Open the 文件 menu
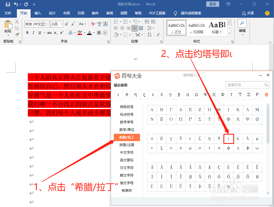Image resolution: width=274 pixels, height=207 pixels. coord(8,13)
